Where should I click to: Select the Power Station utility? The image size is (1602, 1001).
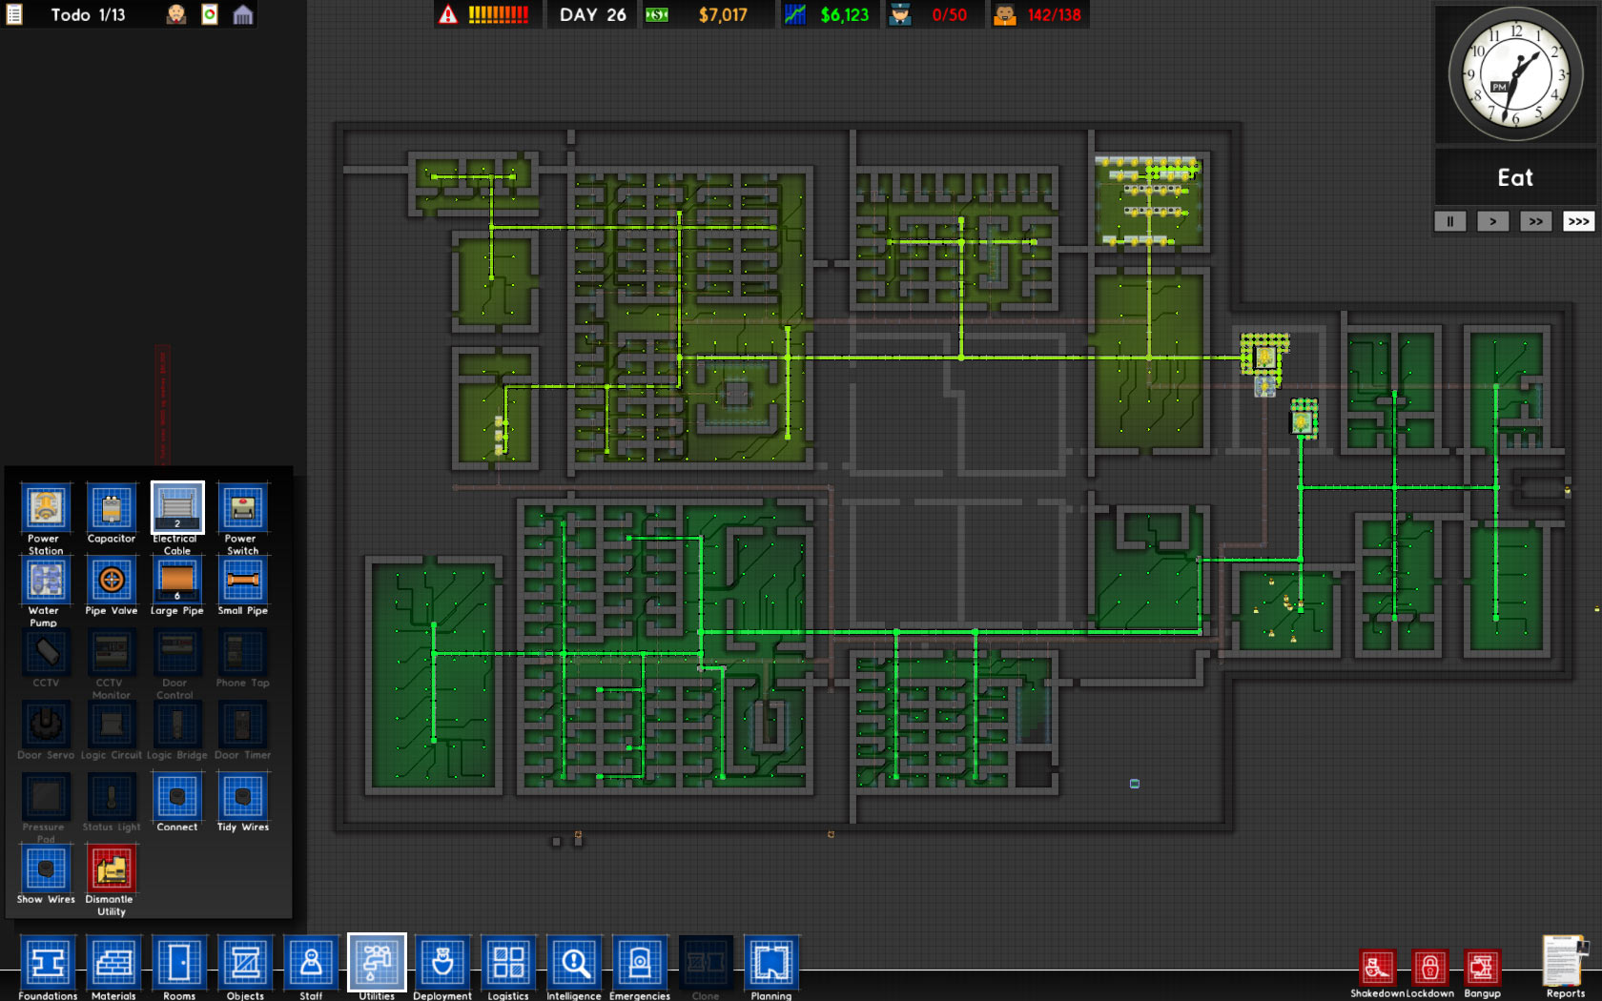pyautogui.click(x=46, y=508)
